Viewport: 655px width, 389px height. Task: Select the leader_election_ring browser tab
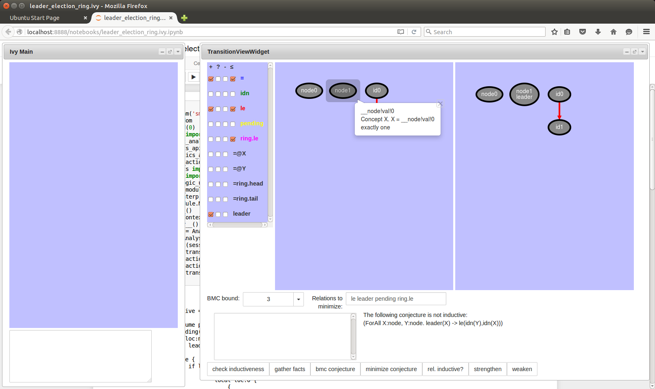(133, 18)
